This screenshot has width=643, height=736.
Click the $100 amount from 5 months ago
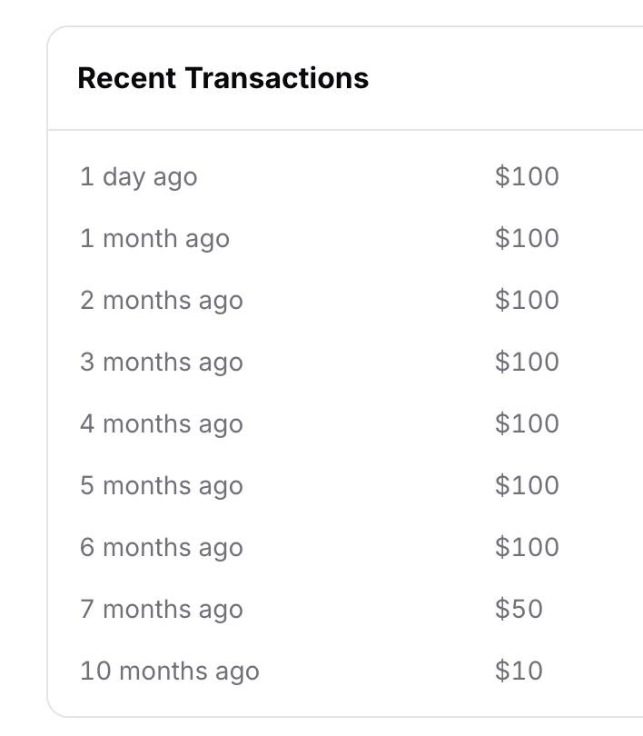[x=527, y=485]
